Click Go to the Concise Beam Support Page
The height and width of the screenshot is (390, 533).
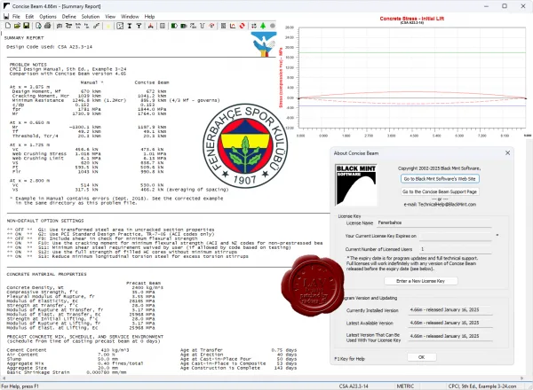tap(440, 191)
